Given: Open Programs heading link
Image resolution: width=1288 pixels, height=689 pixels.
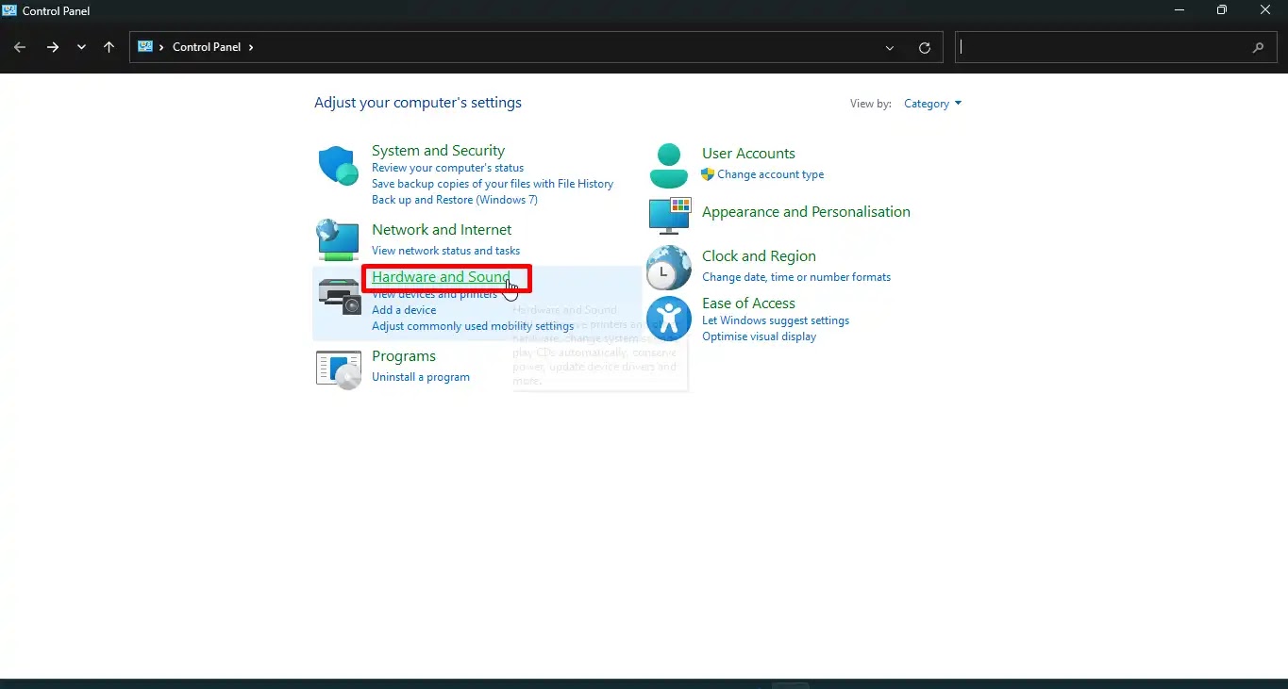Looking at the screenshot, I should pos(404,356).
